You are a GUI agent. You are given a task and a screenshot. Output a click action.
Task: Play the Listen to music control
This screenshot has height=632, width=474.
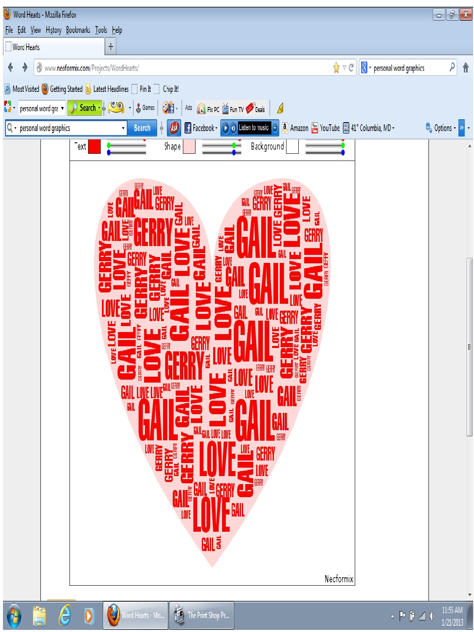(x=227, y=128)
